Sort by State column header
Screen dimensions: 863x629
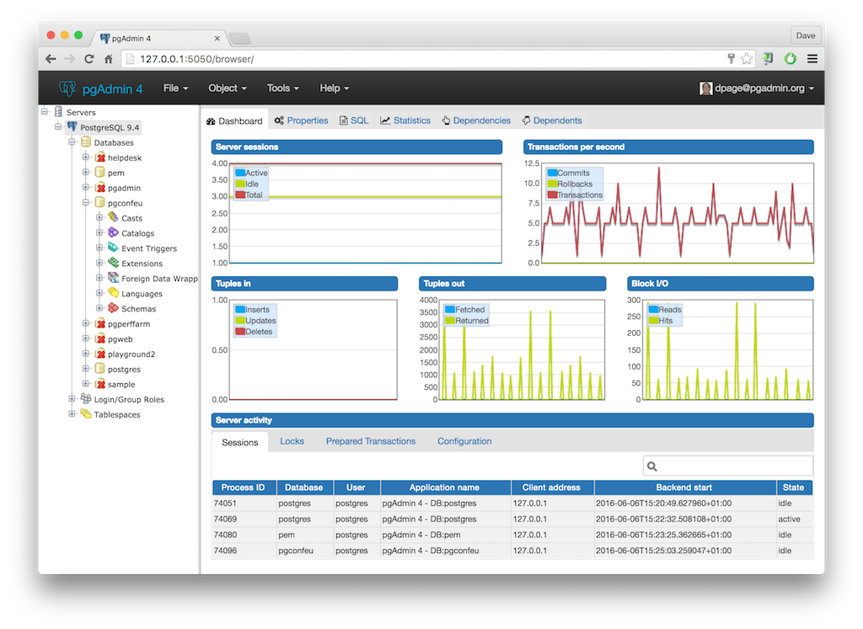794,488
